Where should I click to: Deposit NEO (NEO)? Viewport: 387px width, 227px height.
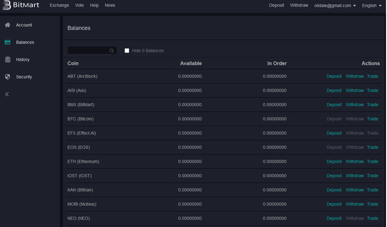(x=334, y=218)
